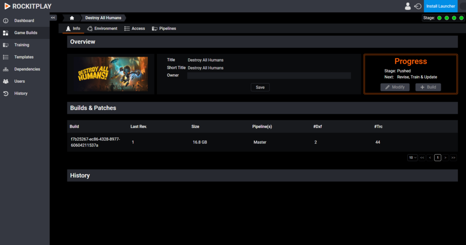Switch to the Environment tab

click(x=102, y=29)
